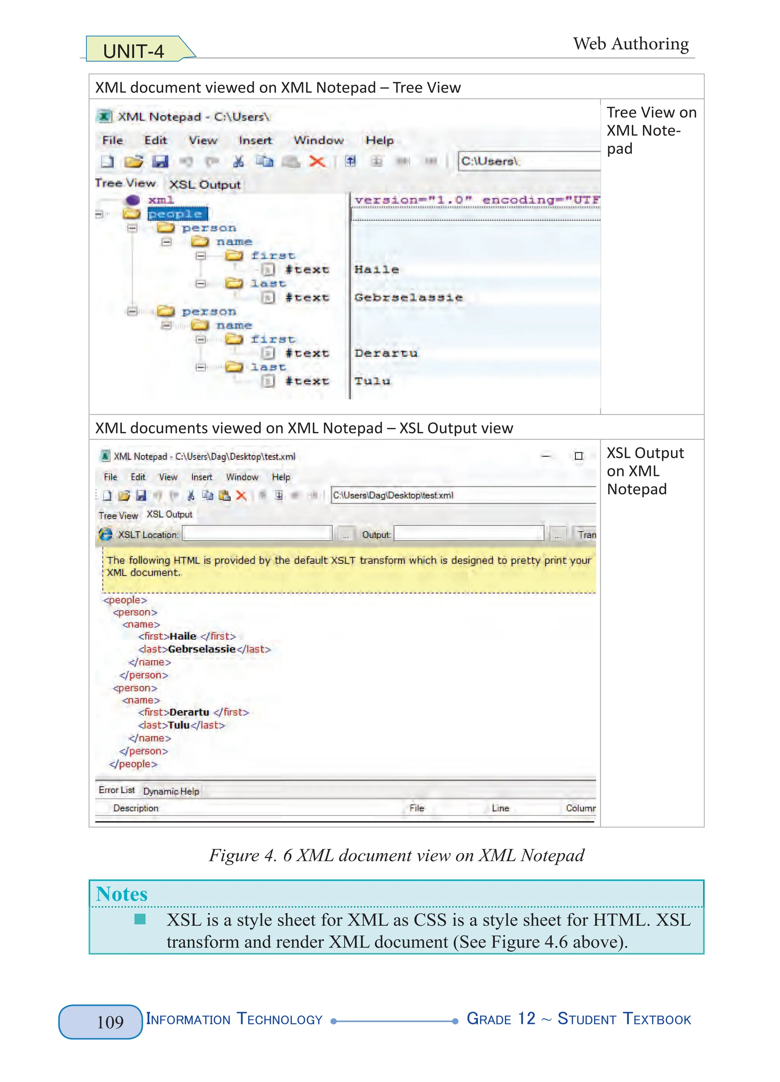Select the Gebrselassie value in tree view

click(408, 298)
